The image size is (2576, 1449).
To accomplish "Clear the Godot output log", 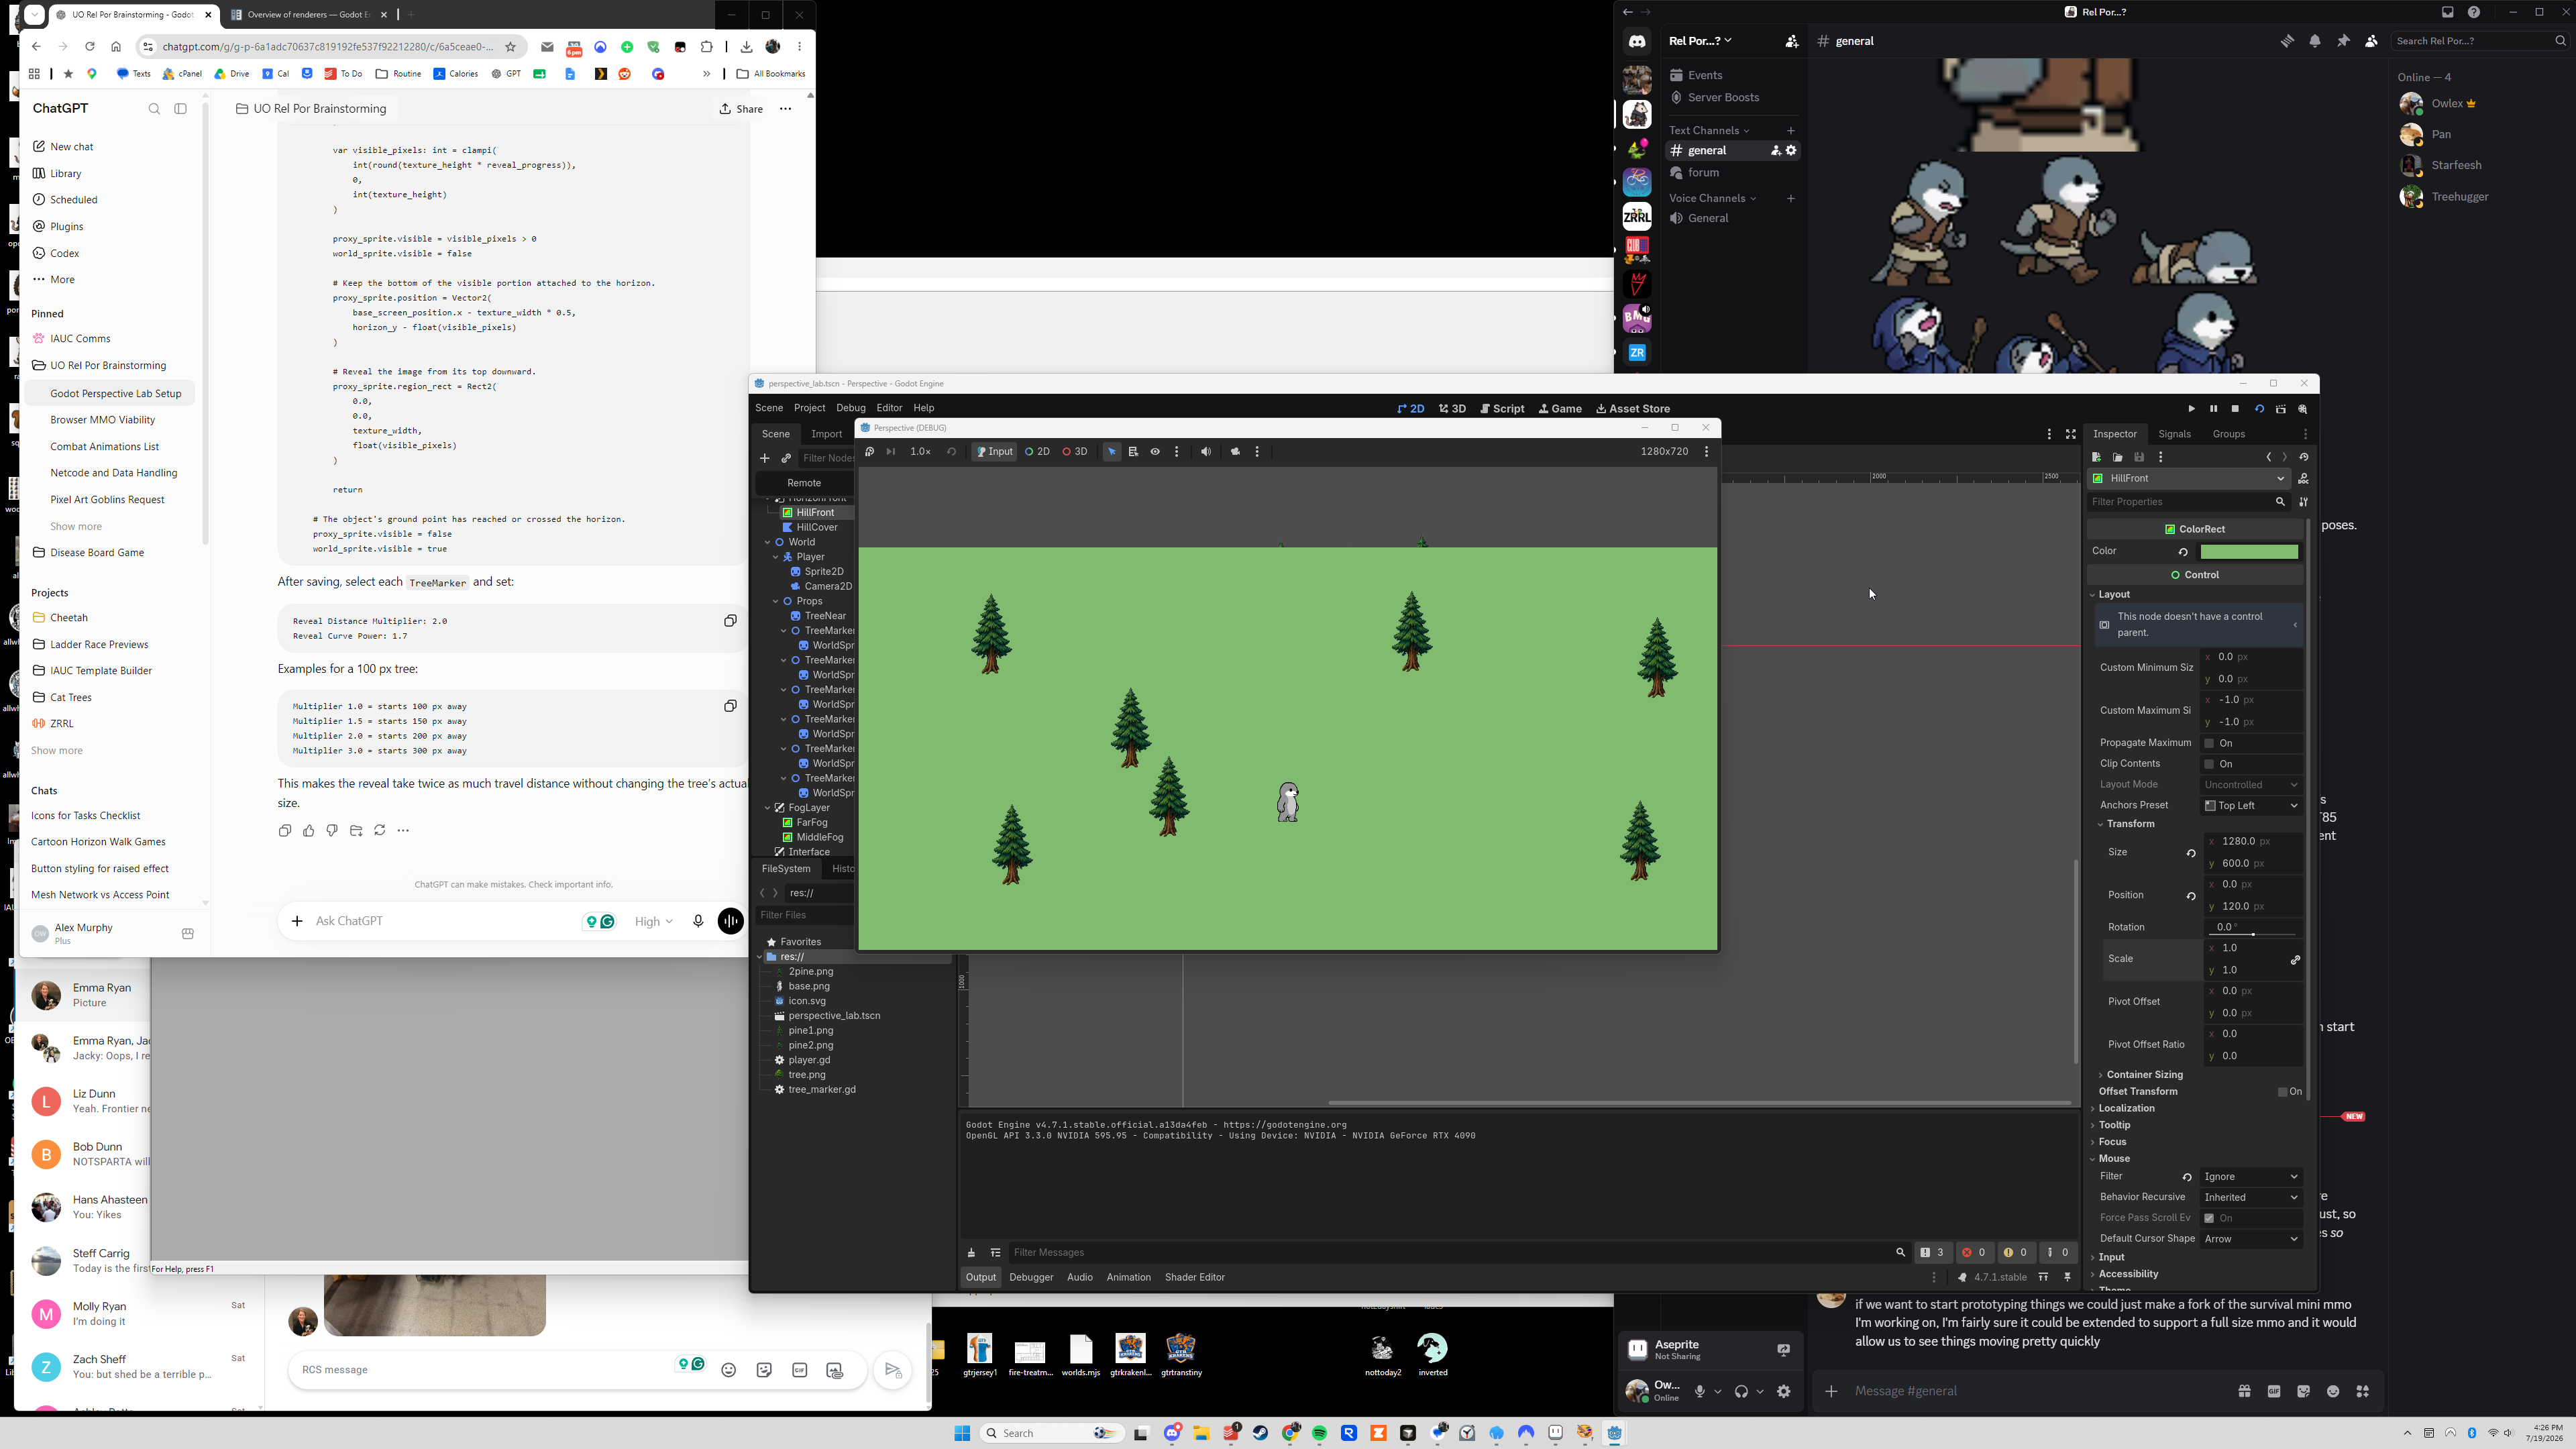I will tap(971, 1252).
